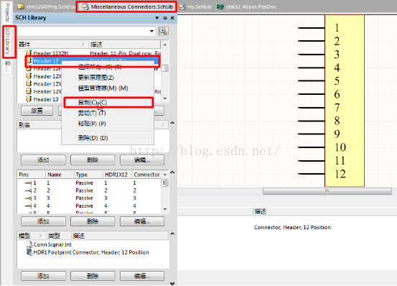397x286 pixels.
Task: Click the model (模型) column header
Action: point(32,236)
